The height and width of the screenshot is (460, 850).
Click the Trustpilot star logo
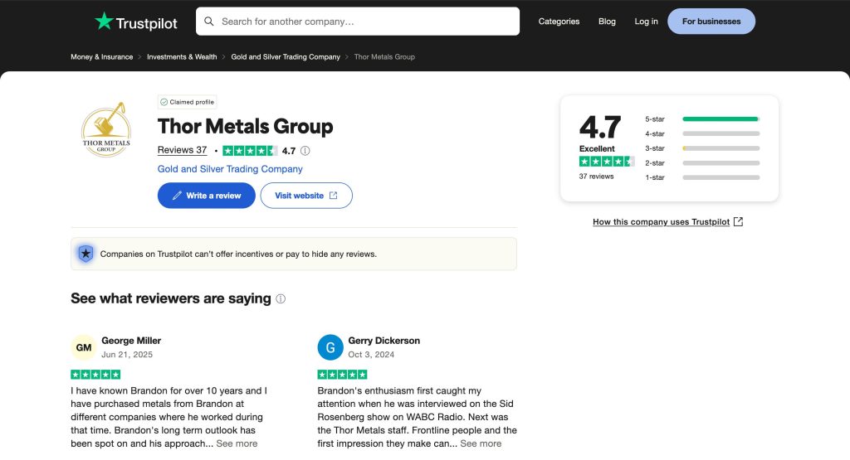click(x=104, y=22)
